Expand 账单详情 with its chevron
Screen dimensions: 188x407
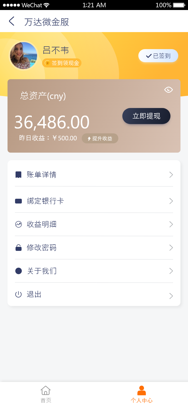(171, 175)
